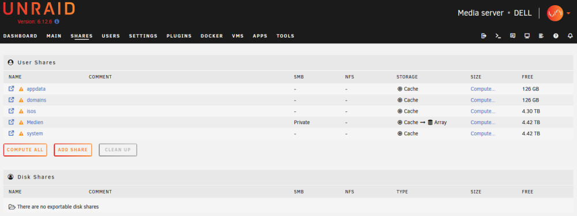Click the 4.30 TB free value
The height and width of the screenshot is (216, 577).
(x=531, y=111)
